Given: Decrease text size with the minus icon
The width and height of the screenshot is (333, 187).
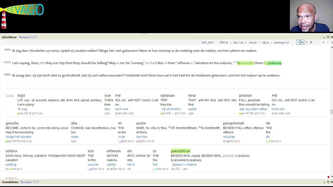Looking at the screenshot, I should tap(328, 42).
